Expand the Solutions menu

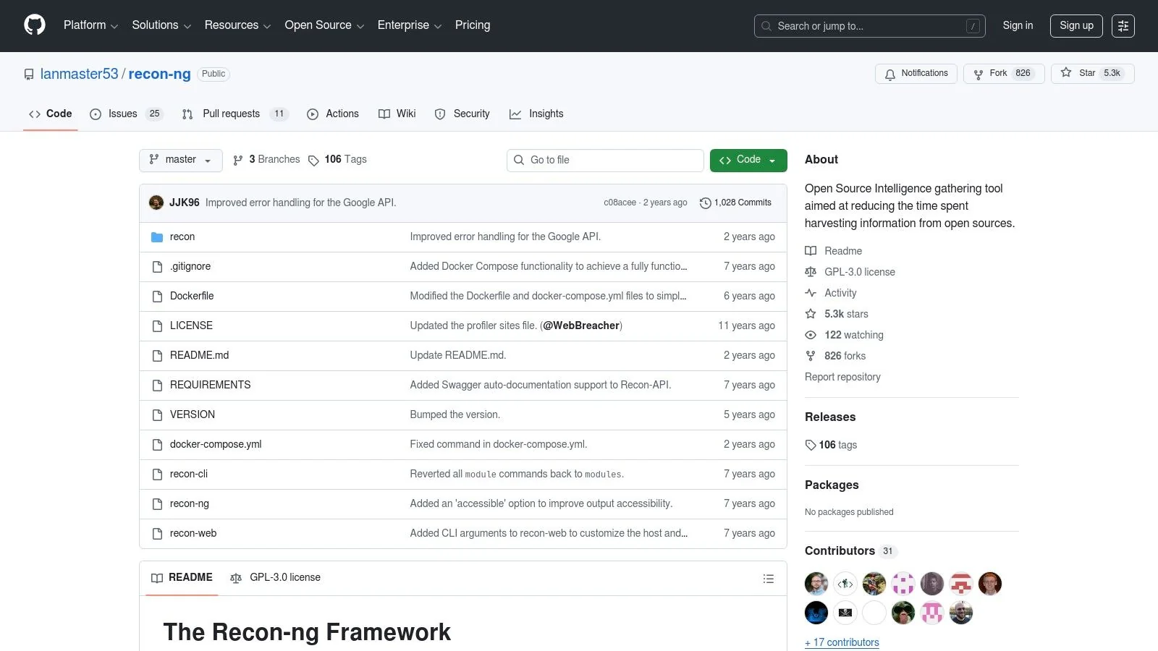click(x=161, y=25)
